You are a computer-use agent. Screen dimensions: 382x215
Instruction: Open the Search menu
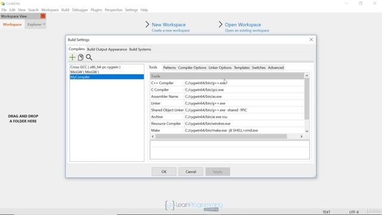point(33,10)
